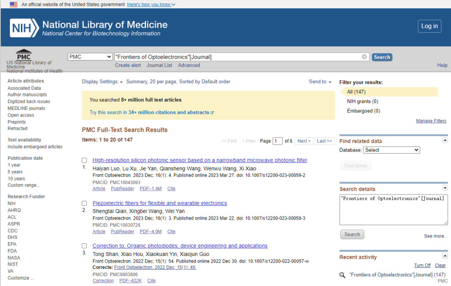Tick the checkbox for the Organic photodiodes correction
451x286 pixels.
84,246
